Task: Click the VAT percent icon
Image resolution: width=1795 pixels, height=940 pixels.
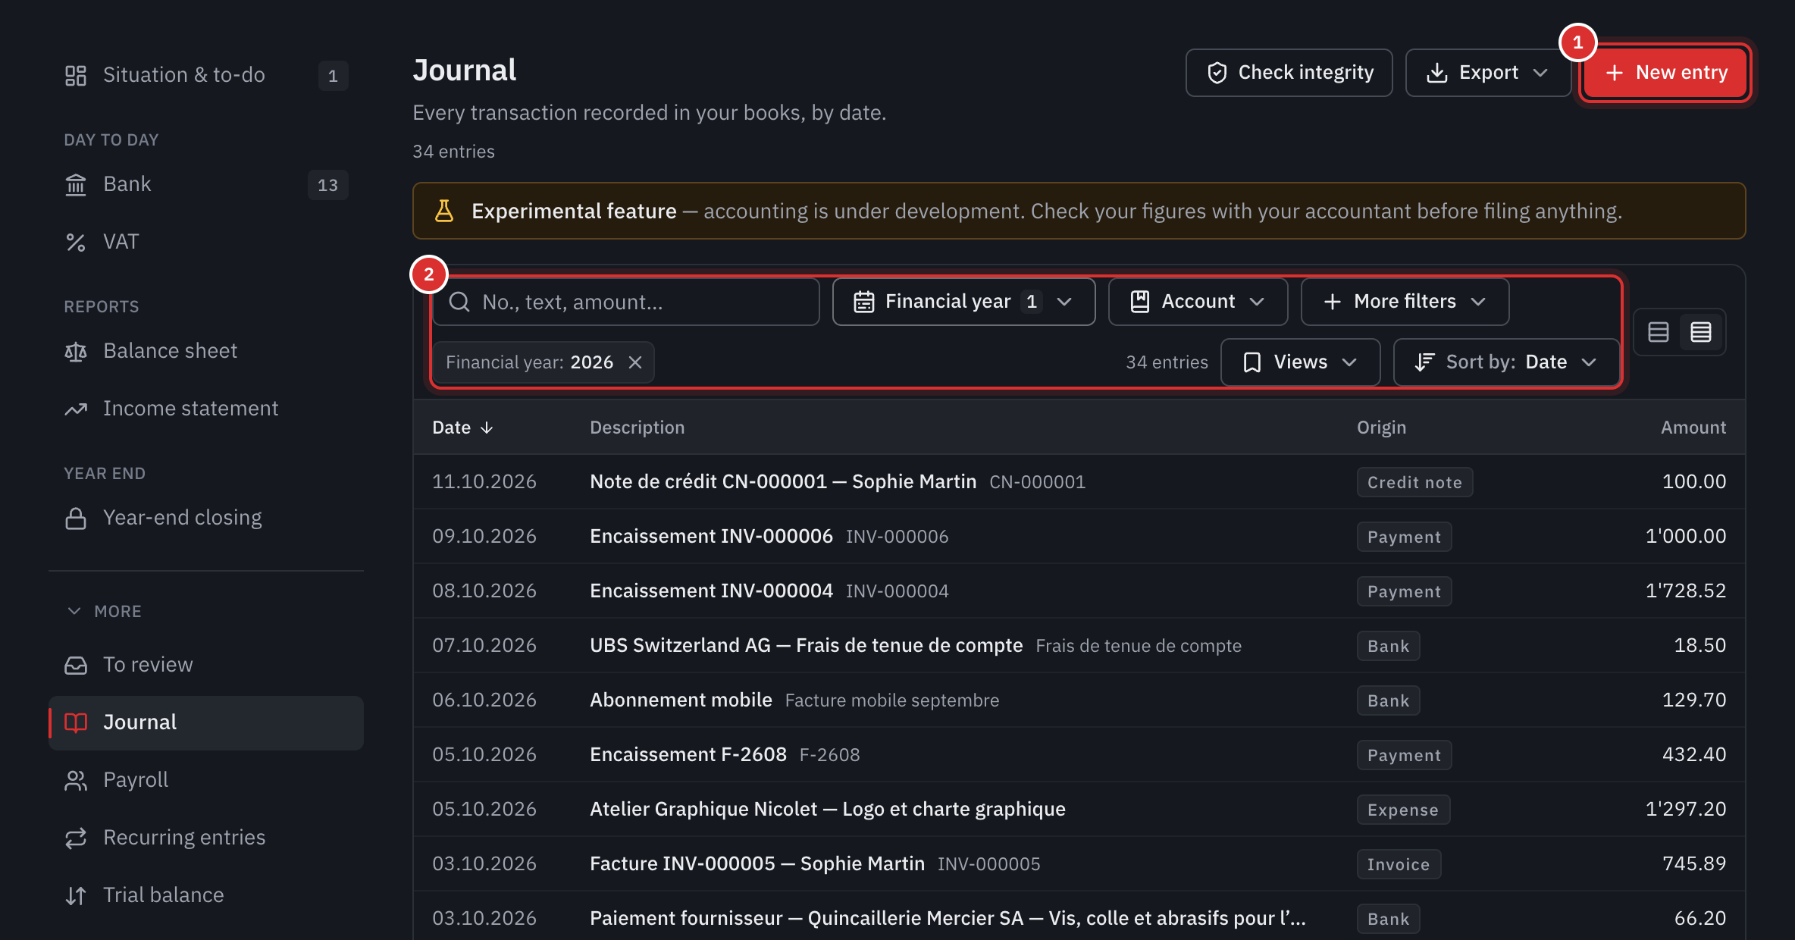Action: coord(76,242)
